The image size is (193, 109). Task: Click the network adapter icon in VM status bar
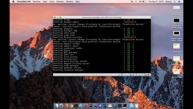(122, 75)
